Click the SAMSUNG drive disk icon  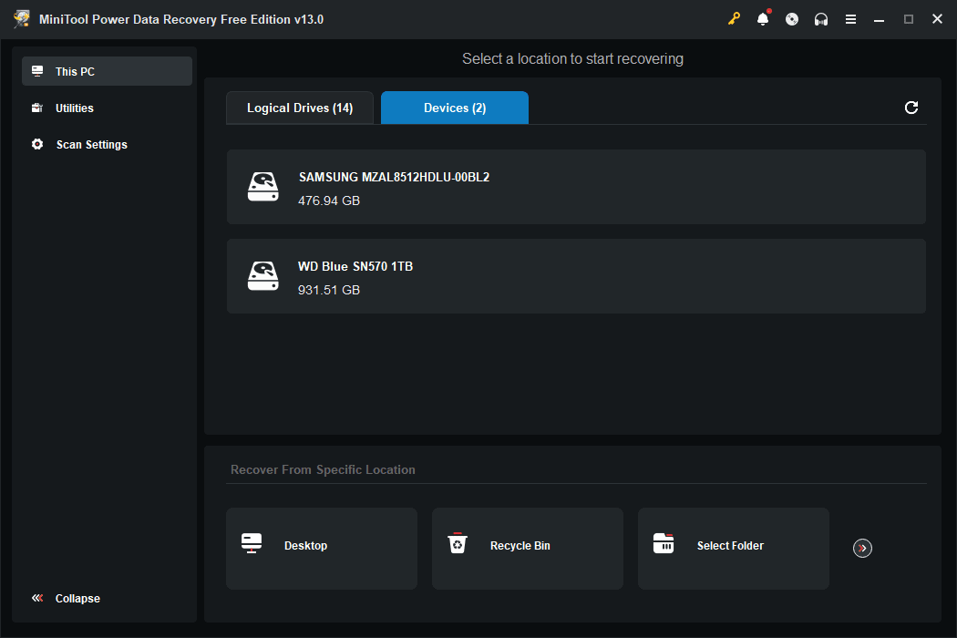[263, 187]
